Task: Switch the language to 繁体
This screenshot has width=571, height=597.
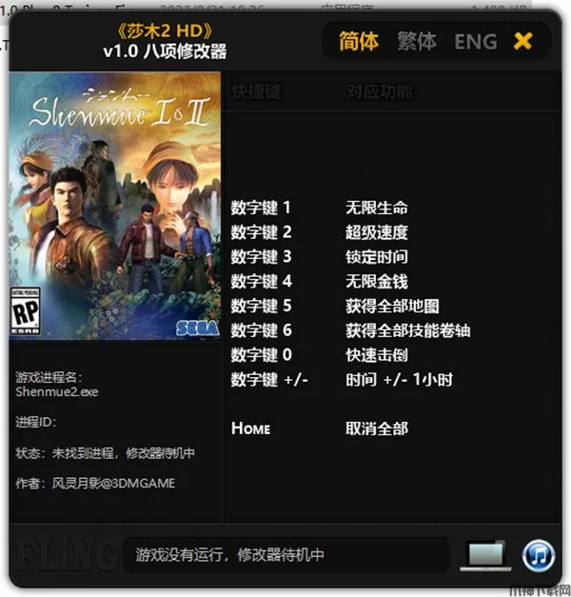Action: [x=417, y=41]
